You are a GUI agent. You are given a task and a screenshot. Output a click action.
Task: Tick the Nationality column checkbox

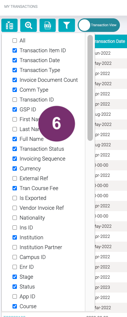click(x=15, y=218)
